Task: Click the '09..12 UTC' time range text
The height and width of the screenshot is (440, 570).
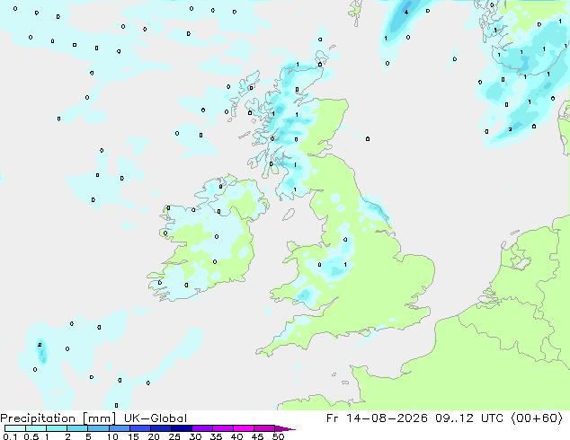Action: [469, 418]
